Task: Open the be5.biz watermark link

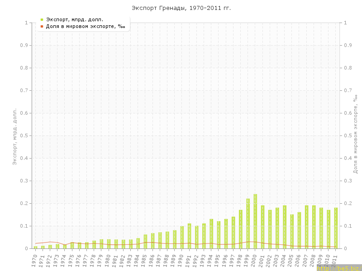Action: [x=339, y=268]
